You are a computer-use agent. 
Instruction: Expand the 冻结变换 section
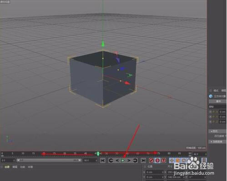click(218, 141)
